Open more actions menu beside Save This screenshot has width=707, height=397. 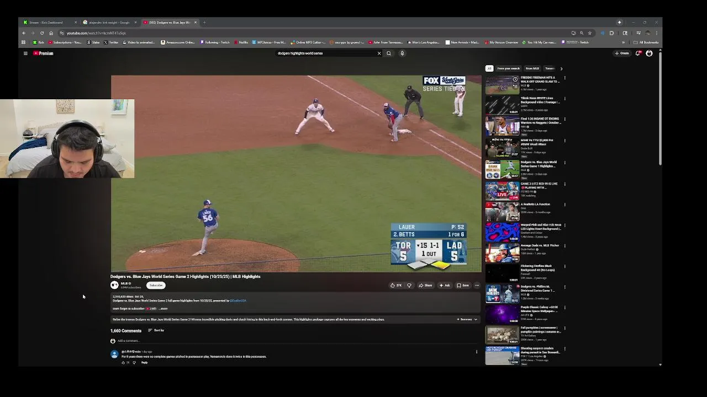(x=477, y=286)
